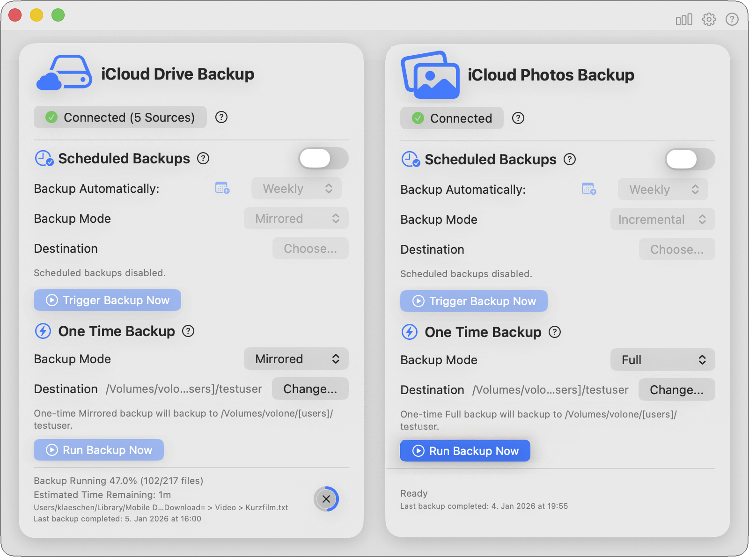Enable Scheduled Backups for iCloud Photos

(690, 159)
